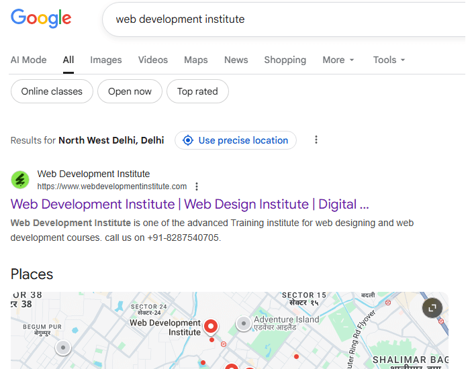Viewport: 470px width, 369px height.
Task: Click the Web Development Institute site favicon
Action: click(x=20, y=180)
